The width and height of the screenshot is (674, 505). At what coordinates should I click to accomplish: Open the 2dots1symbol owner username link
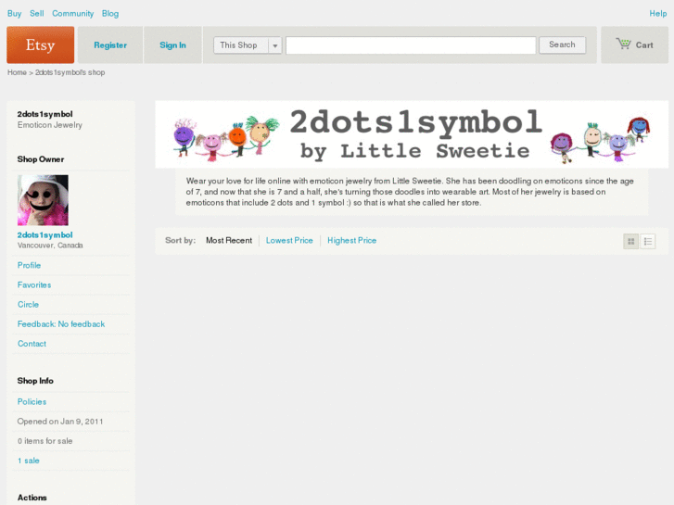pyautogui.click(x=45, y=234)
